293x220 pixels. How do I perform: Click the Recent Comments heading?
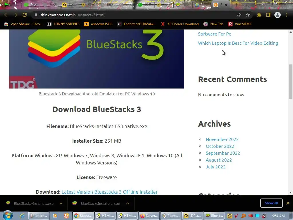click(232, 79)
